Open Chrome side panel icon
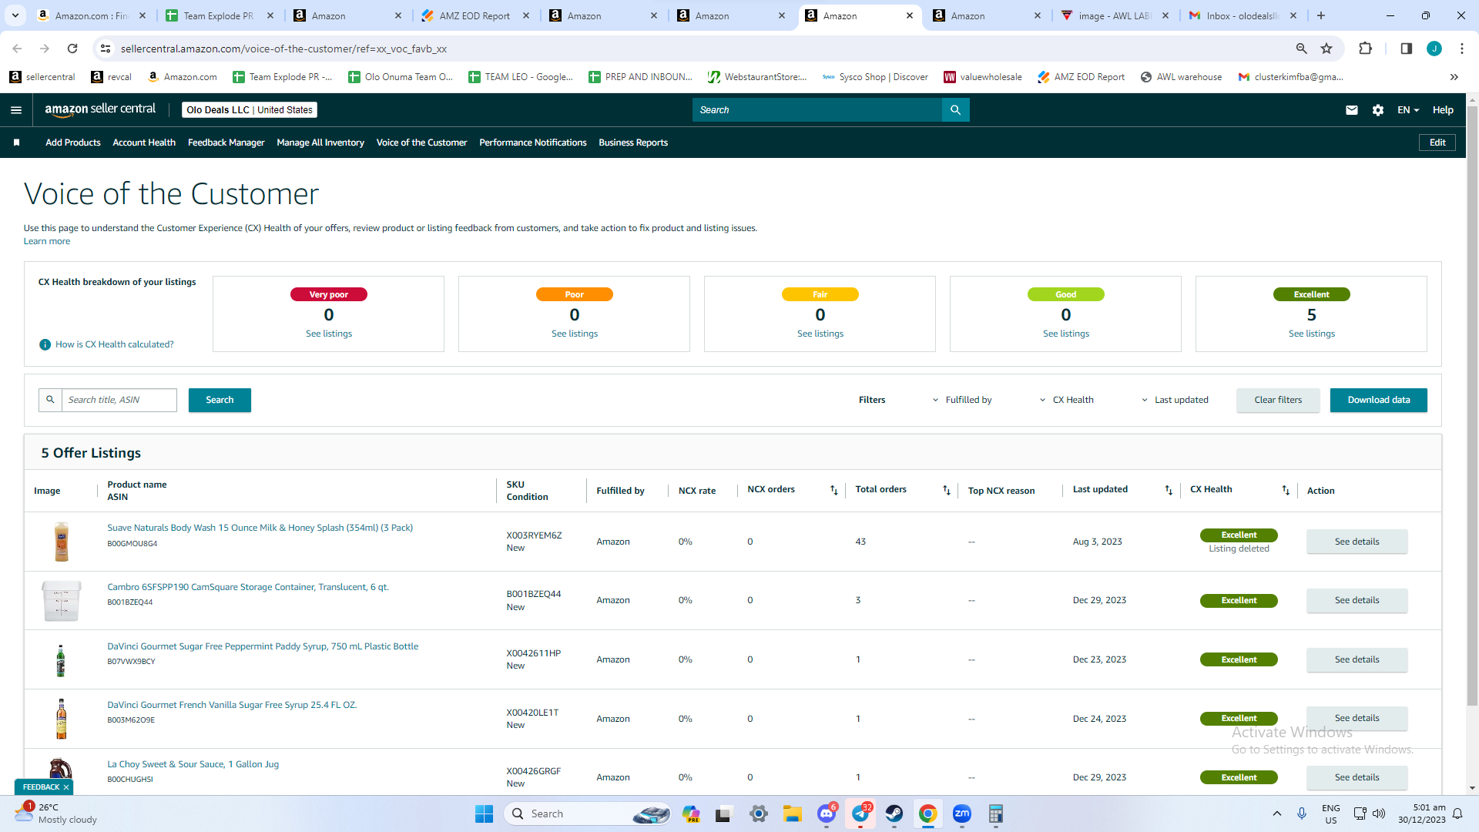Screen dimensions: 1479x832 (1406, 49)
